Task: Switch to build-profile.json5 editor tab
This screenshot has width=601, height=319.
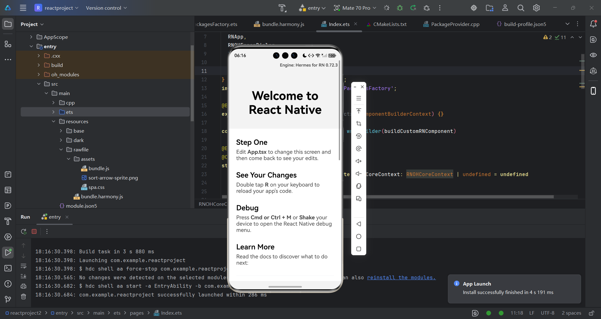Action: [x=521, y=24]
